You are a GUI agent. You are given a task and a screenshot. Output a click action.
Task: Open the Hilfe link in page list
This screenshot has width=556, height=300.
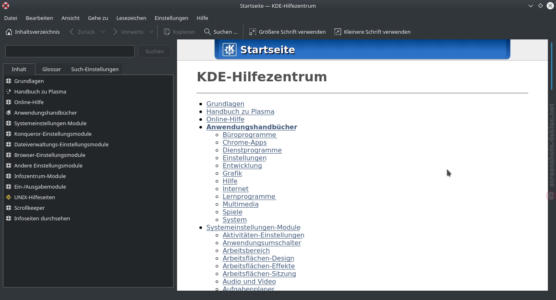pos(230,181)
